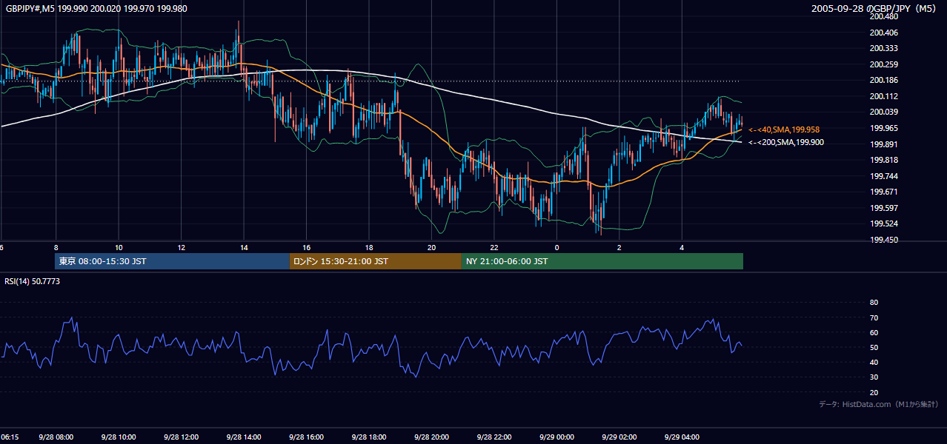947x444 pixels.
Task: Click the RSI 50 level label
Action: 874,348
